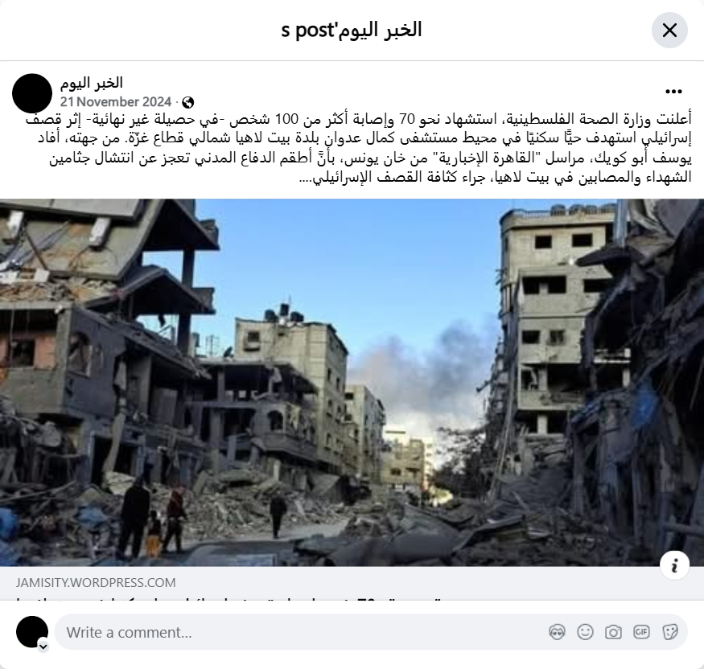This screenshot has width=704, height=669.
Task: Insert an emoji into the comment
Action: point(585,632)
